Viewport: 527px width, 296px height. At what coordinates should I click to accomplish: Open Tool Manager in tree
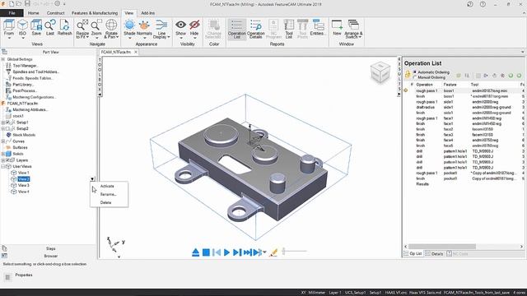pos(25,66)
